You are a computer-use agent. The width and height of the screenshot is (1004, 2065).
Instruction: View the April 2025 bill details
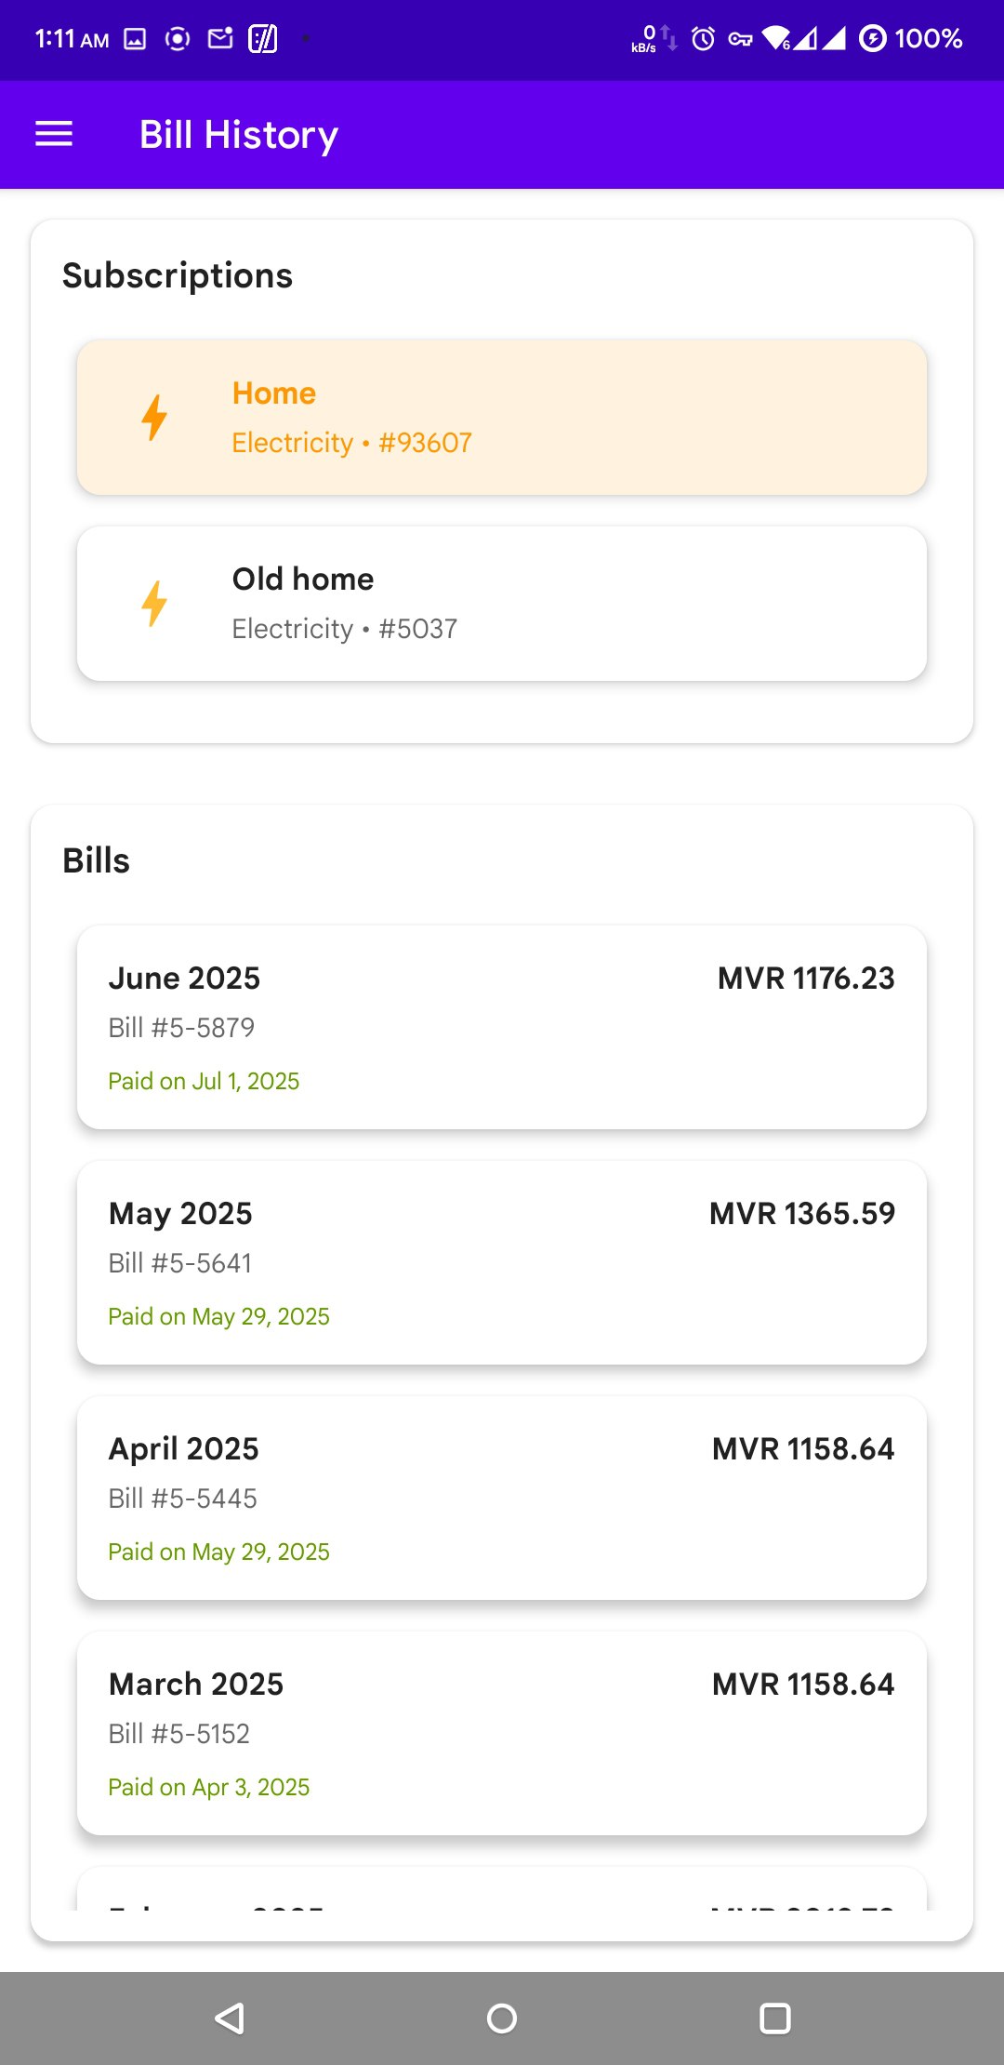point(502,1498)
